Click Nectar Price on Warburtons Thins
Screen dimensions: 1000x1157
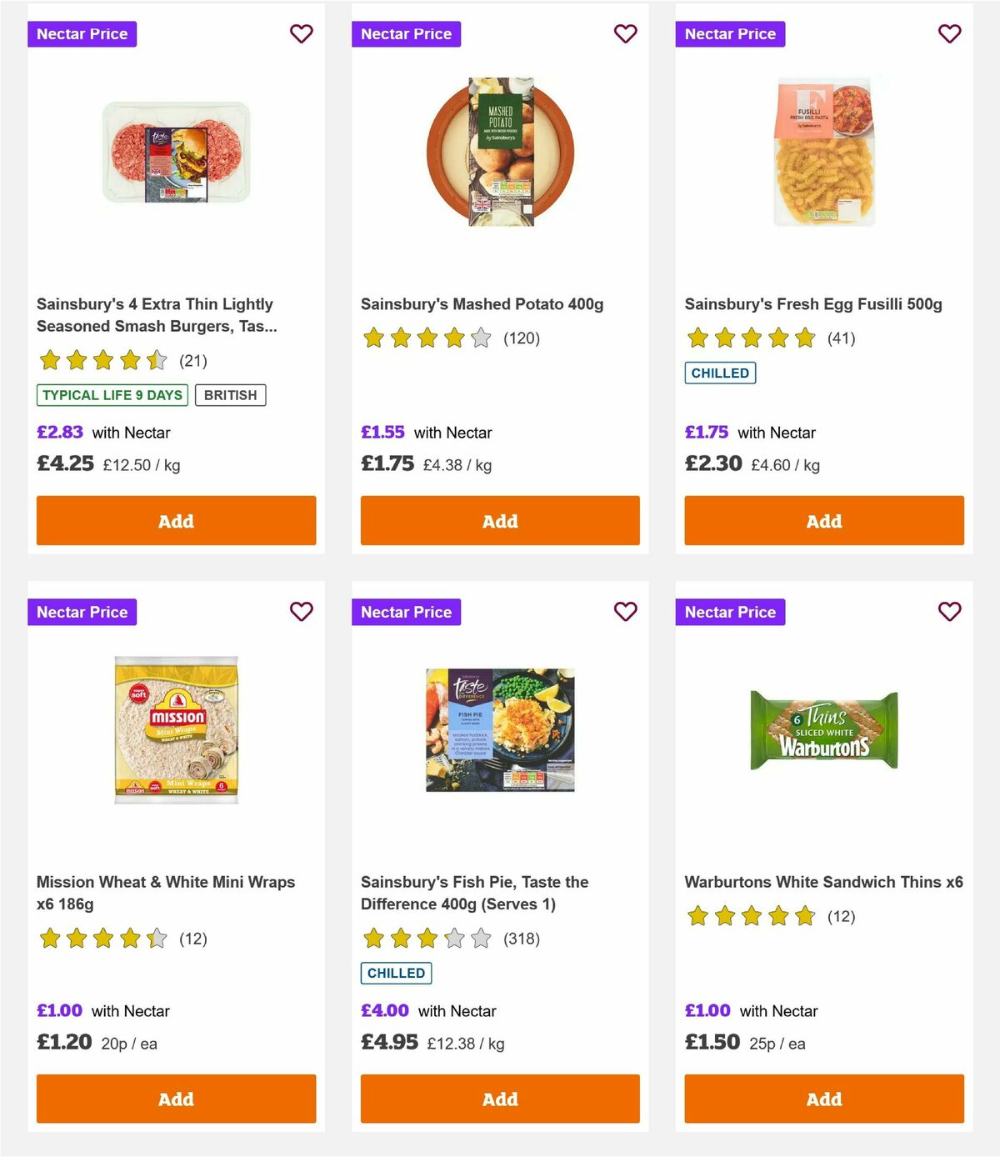731,612
